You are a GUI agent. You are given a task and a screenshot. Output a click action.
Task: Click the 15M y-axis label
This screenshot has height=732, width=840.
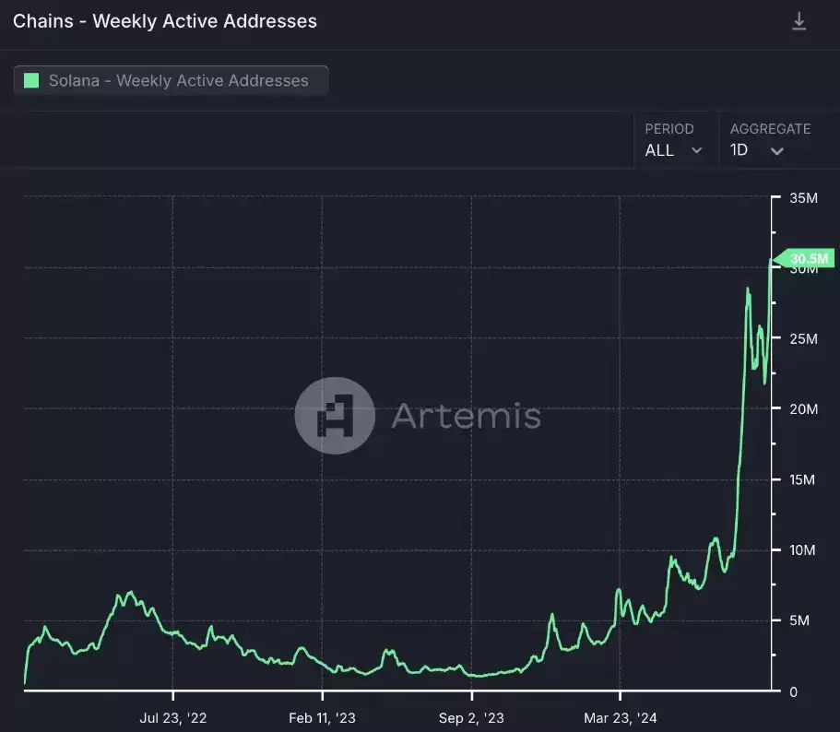click(804, 479)
